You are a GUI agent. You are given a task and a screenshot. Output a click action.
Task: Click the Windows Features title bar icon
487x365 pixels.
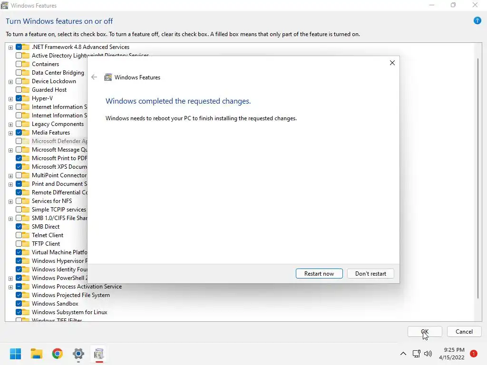click(x=4, y=5)
